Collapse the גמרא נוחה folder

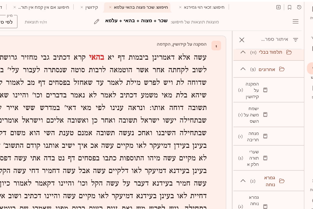[x=243, y=181]
